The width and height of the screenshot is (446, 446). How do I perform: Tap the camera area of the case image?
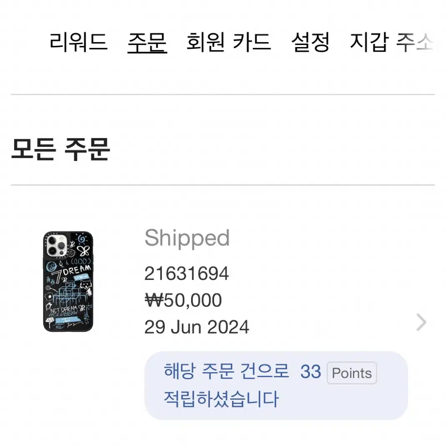point(57,245)
